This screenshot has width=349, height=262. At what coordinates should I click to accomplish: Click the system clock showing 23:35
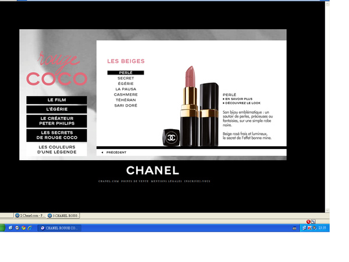(322, 228)
